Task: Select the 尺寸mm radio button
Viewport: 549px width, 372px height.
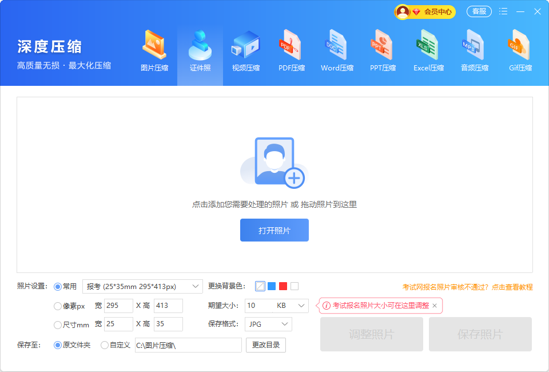Action: tap(58, 324)
